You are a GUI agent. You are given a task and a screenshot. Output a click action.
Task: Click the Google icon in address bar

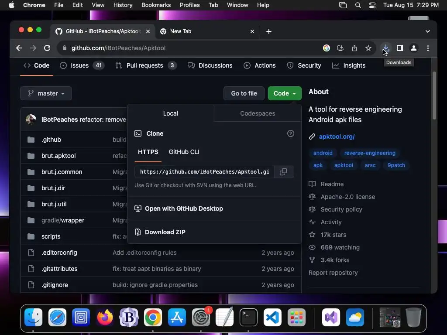[x=327, y=48]
